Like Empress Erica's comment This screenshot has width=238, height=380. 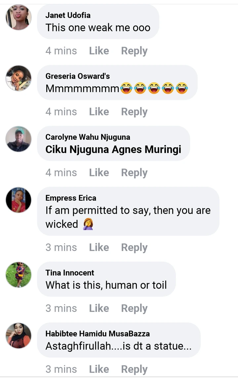pos(99,248)
